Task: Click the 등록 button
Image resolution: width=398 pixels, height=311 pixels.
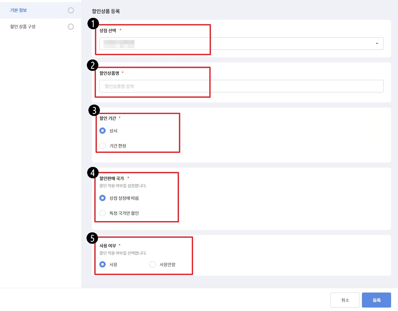Action: (376, 300)
